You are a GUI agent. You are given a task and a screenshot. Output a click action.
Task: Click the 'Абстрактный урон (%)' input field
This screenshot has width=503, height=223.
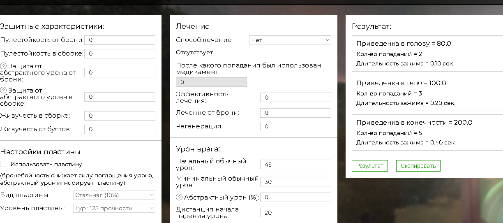coord(295,197)
